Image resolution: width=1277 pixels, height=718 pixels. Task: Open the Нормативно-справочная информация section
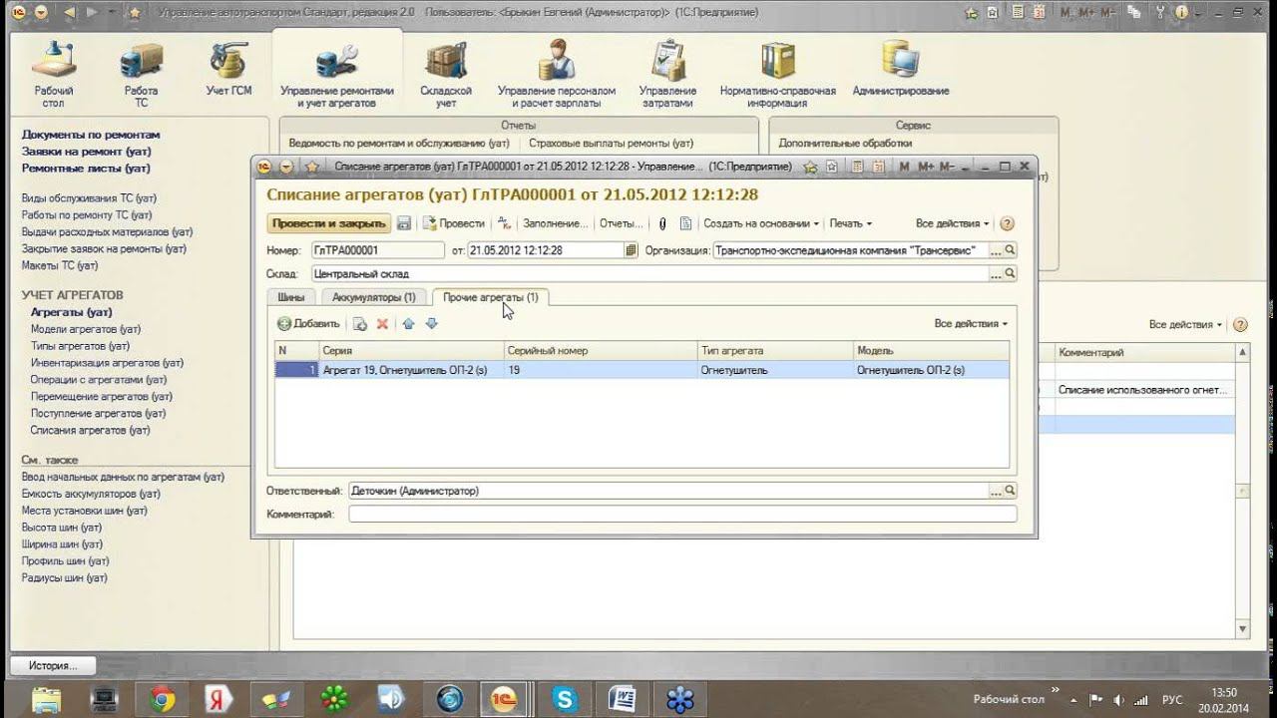778,75
